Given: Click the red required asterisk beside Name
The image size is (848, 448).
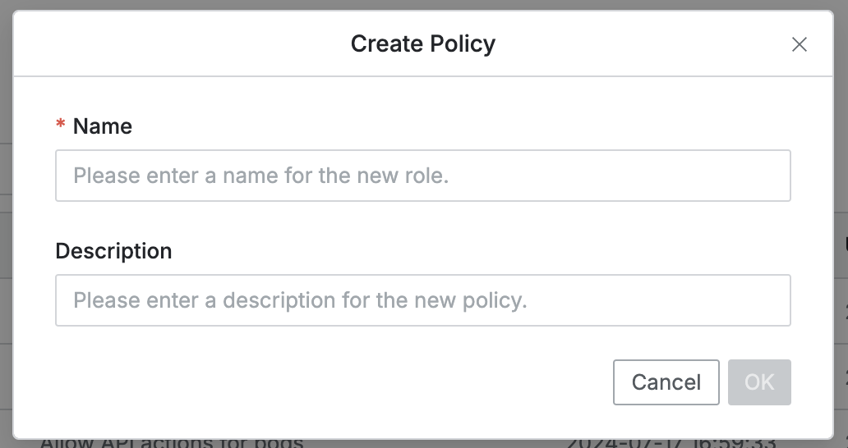Looking at the screenshot, I should click(x=61, y=126).
